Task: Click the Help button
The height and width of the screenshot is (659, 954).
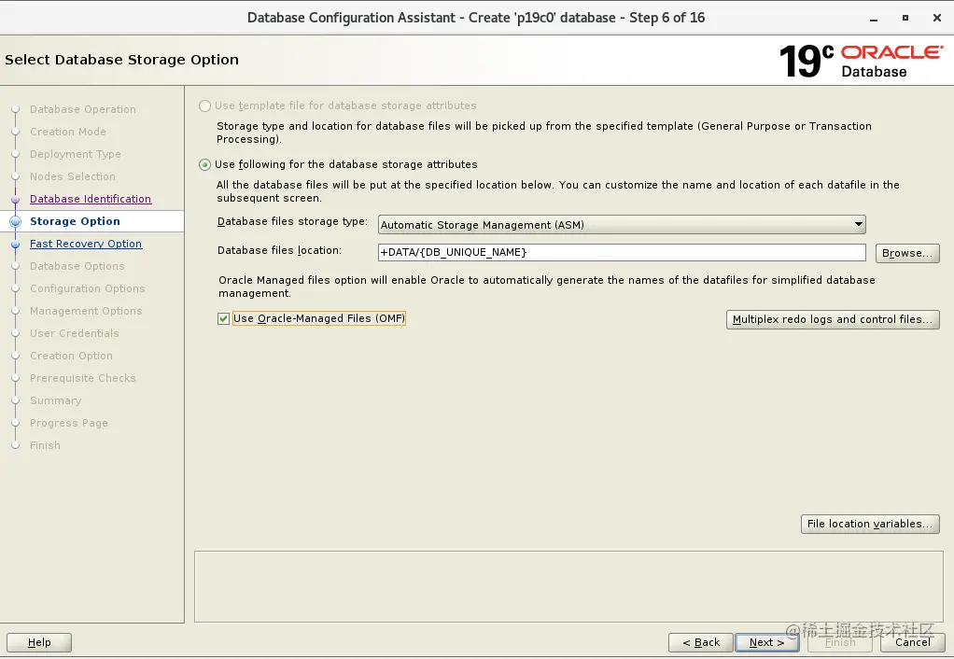Action: coord(39,642)
